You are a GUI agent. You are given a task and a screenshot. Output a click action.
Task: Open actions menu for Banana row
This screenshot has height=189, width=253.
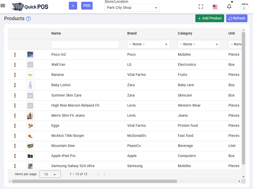pos(15,75)
